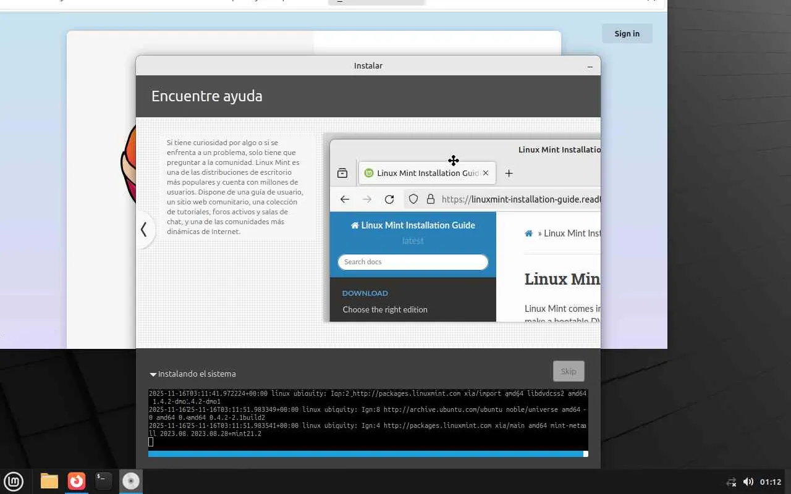Click the blue installation progress bar

pos(368,454)
